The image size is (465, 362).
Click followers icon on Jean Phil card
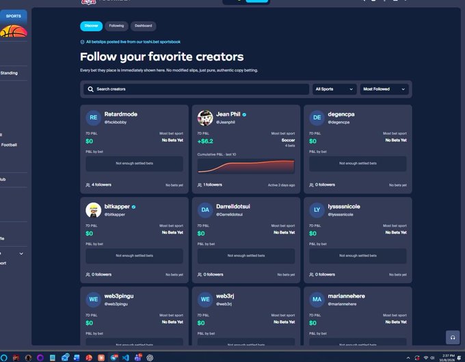tap(200, 185)
